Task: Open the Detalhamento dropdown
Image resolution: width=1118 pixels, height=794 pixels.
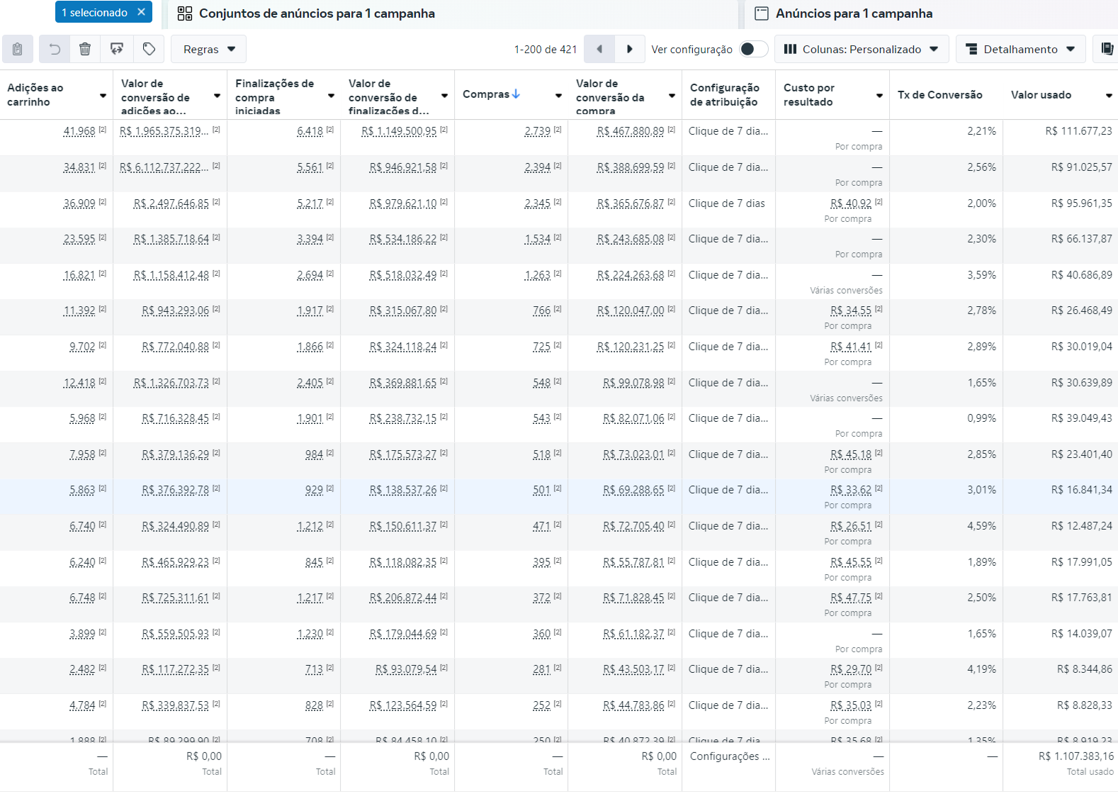Action: [x=1020, y=49]
